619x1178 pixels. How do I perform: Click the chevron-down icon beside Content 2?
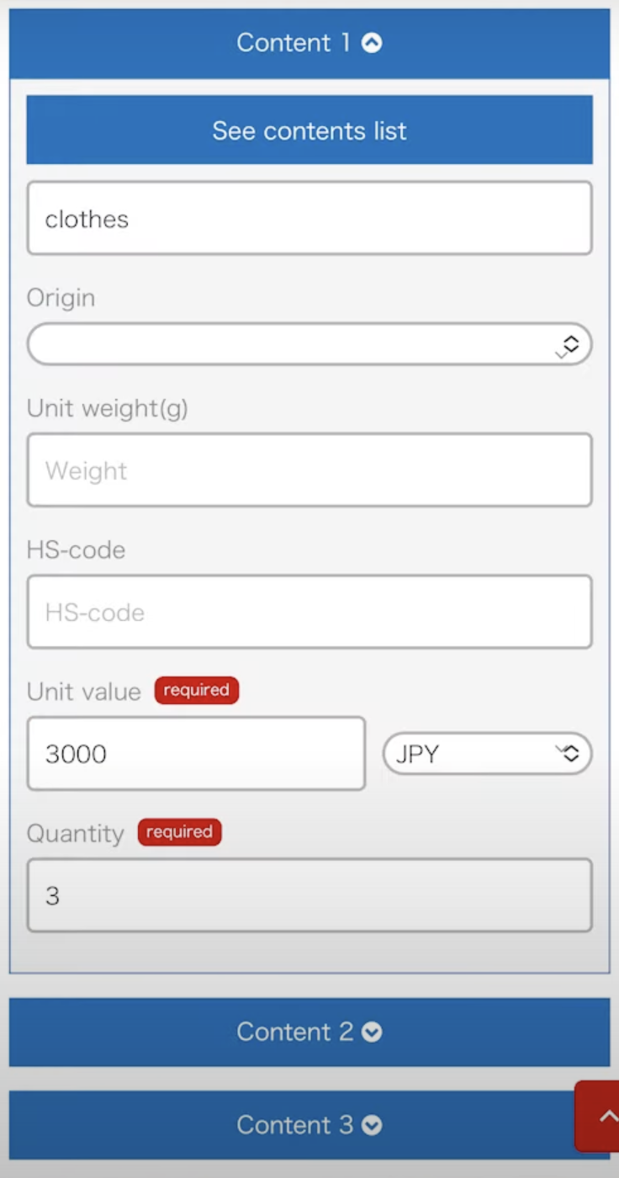[372, 1032]
